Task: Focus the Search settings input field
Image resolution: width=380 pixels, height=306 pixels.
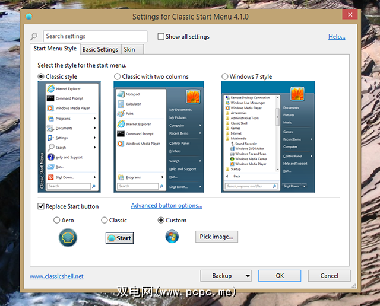Action: pyautogui.click(x=94, y=37)
